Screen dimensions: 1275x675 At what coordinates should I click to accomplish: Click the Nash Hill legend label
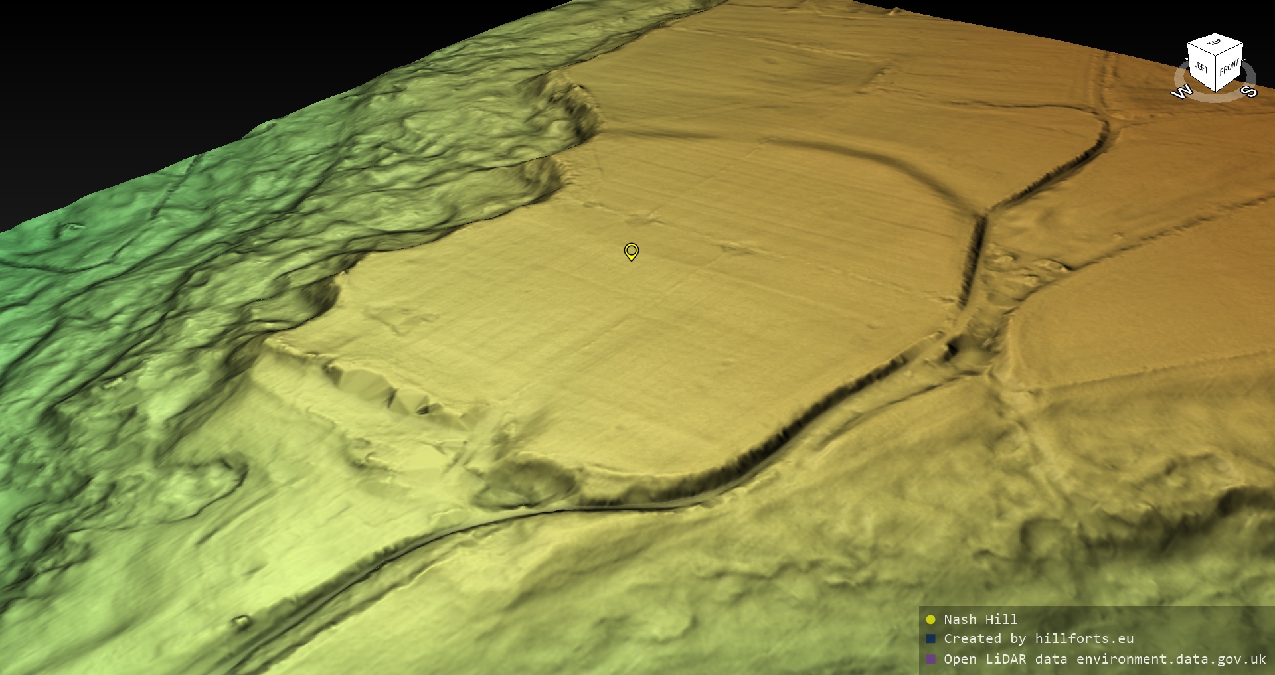point(980,619)
